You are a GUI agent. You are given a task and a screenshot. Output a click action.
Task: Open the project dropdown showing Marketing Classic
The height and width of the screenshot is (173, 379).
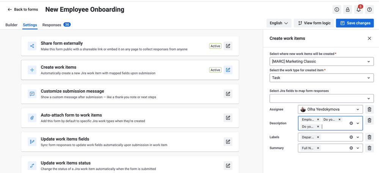pyautogui.click(x=321, y=61)
